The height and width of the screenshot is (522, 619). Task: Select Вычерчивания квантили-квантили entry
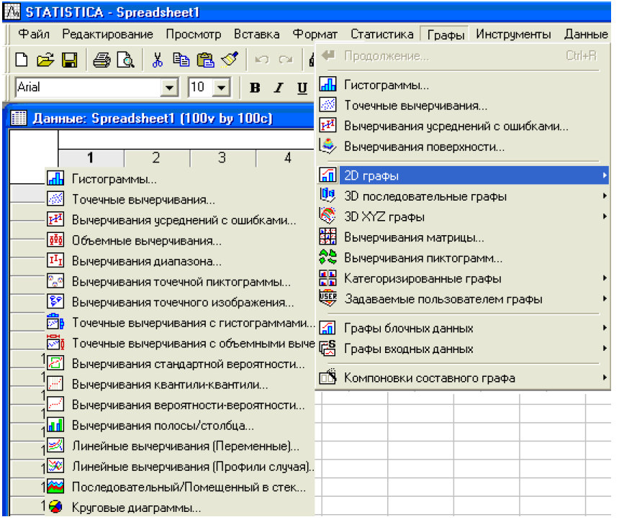[x=180, y=384]
